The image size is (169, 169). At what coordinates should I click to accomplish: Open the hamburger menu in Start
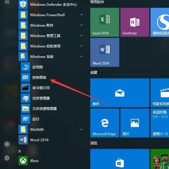click(x=7, y=2)
